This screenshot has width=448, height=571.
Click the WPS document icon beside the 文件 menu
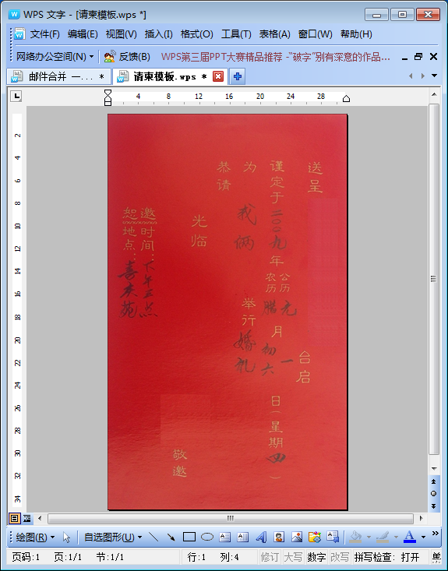click(19, 34)
